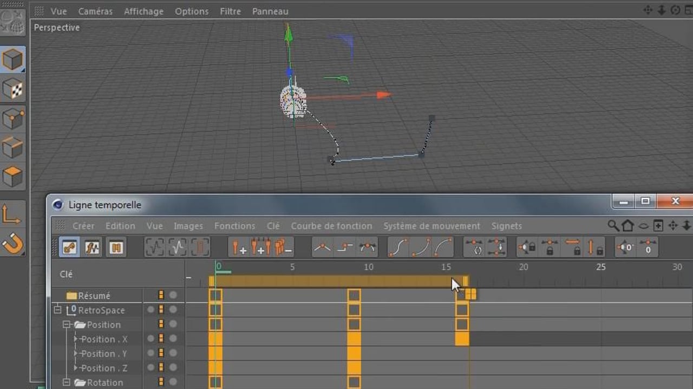Viewport: 693px width, 389px height.
Task: Click the linear interpolation tangent icon
Action: click(x=323, y=247)
